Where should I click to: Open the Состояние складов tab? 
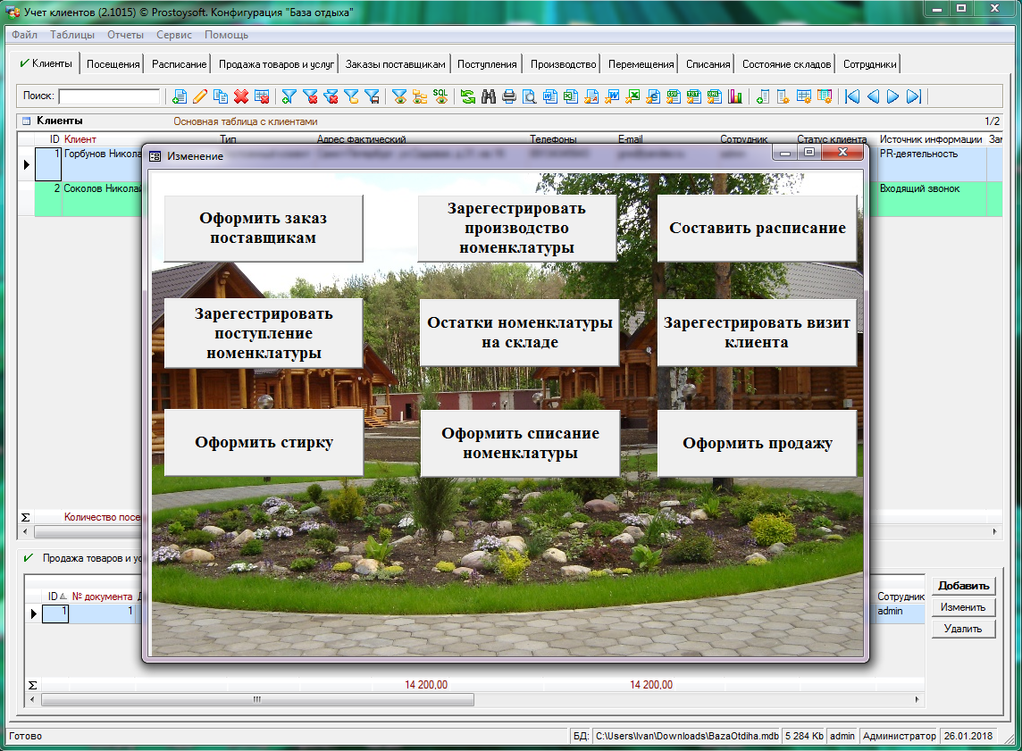[786, 64]
